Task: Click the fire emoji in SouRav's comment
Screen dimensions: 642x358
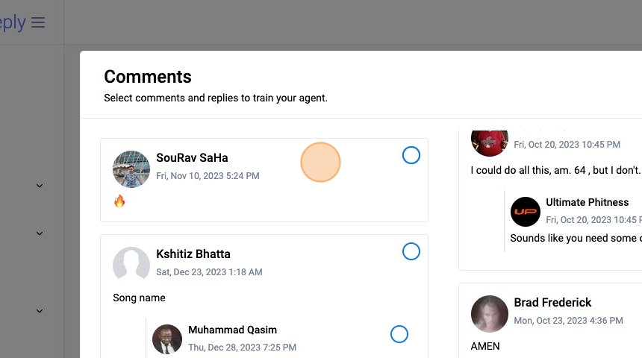Action: [x=119, y=201]
